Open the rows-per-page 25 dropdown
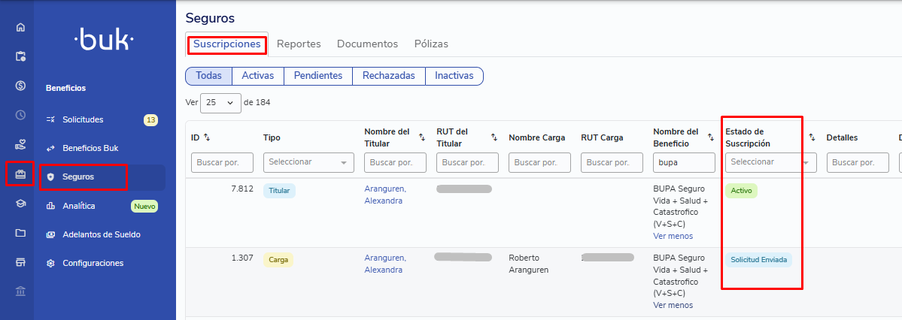The width and height of the screenshot is (902, 320). point(220,103)
